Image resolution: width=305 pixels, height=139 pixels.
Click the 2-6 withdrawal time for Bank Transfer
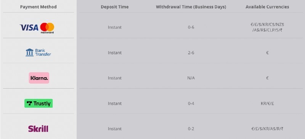click(191, 53)
